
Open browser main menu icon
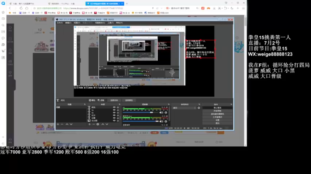[x=243, y=8]
